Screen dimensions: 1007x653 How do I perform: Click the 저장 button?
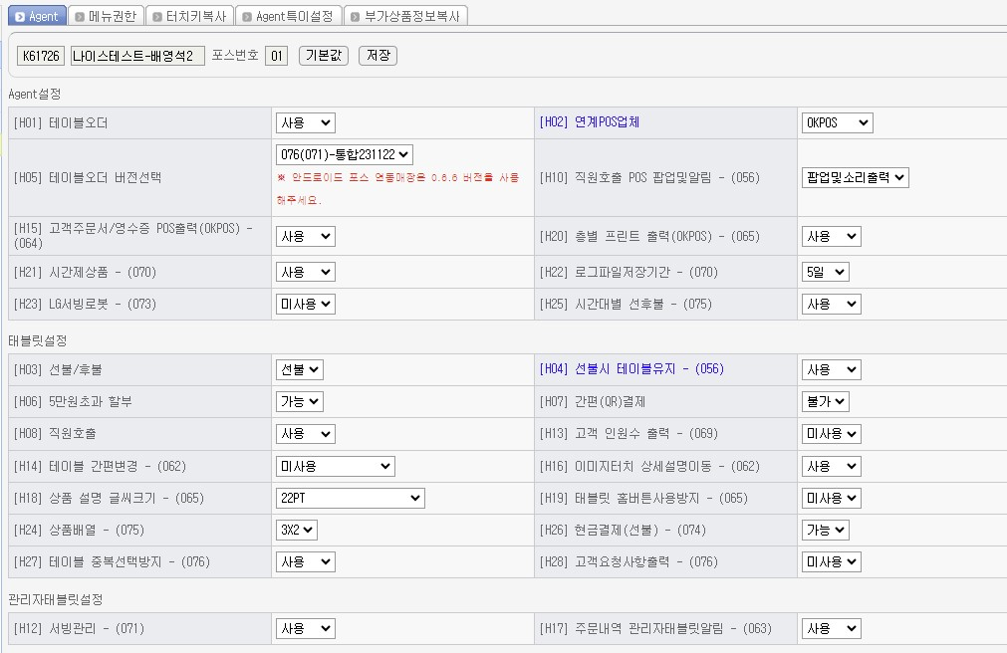point(378,56)
